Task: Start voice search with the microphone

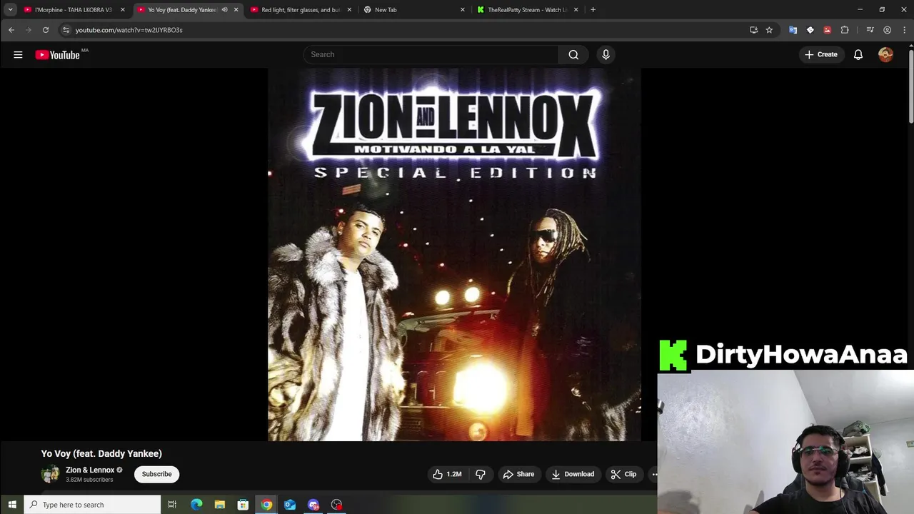Action: pyautogui.click(x=606, y=54)
